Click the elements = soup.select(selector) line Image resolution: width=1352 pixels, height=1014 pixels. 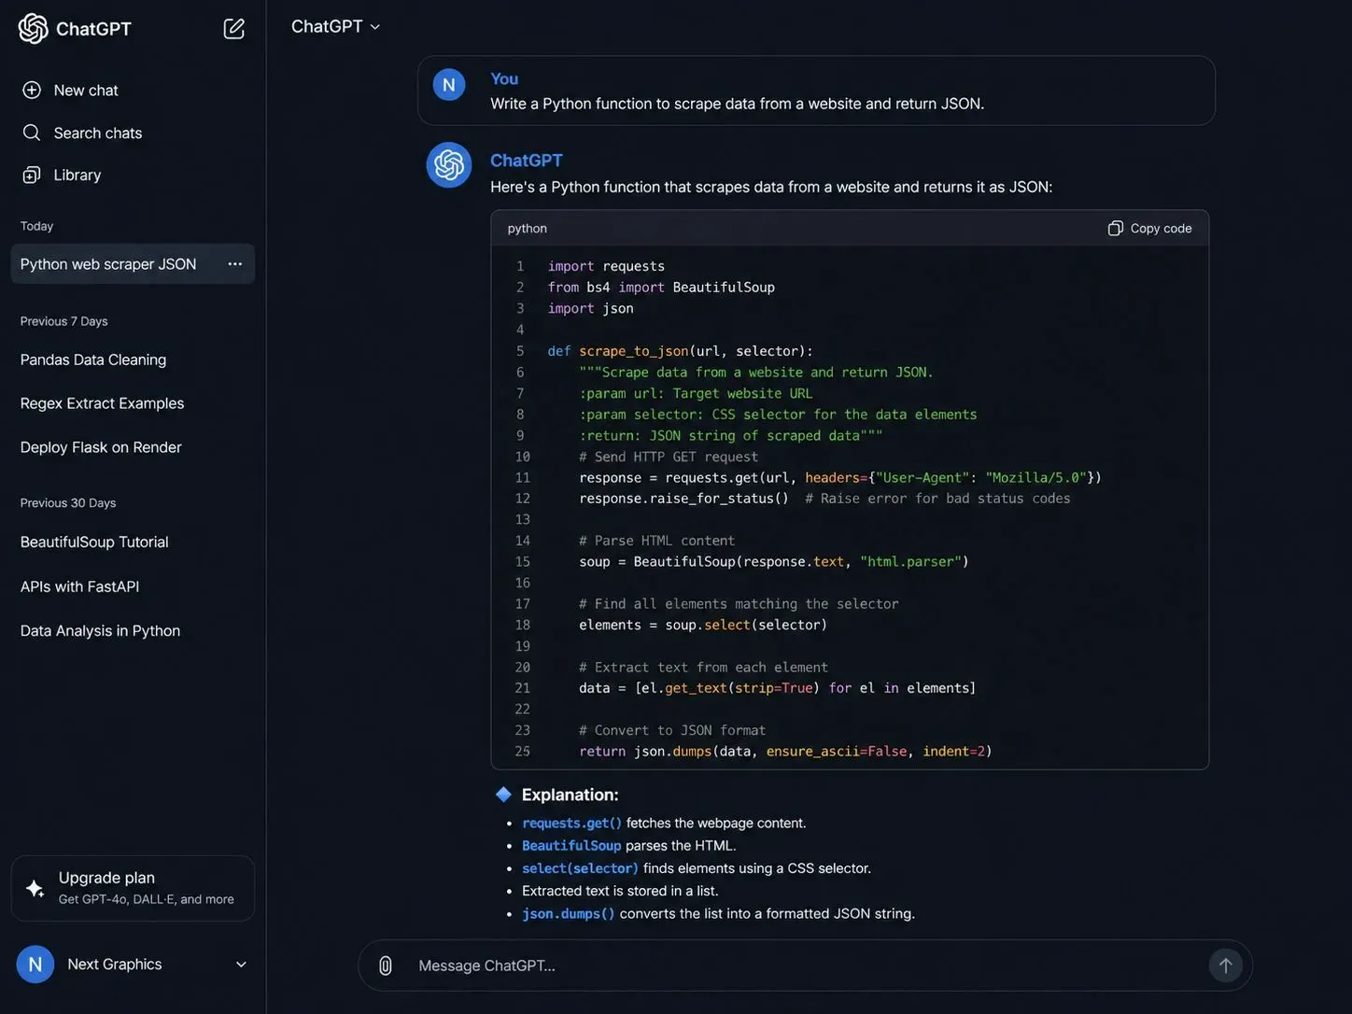point(703,625)
